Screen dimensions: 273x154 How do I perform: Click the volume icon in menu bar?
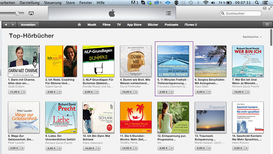[213, 3]
